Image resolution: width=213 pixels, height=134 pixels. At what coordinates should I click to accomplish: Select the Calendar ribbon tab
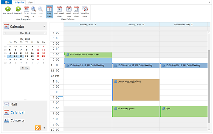(x=19, y=3)
